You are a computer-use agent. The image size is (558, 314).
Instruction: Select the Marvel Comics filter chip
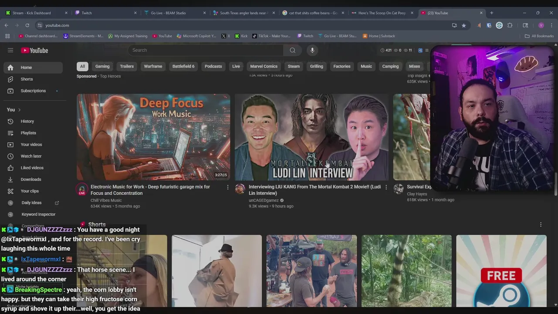pos(264,66)
